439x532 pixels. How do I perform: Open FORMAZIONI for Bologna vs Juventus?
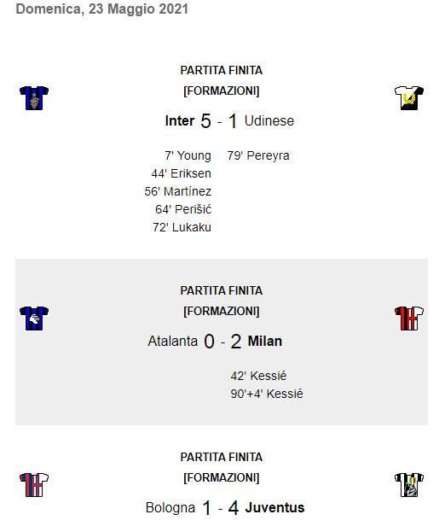[221, 477]
